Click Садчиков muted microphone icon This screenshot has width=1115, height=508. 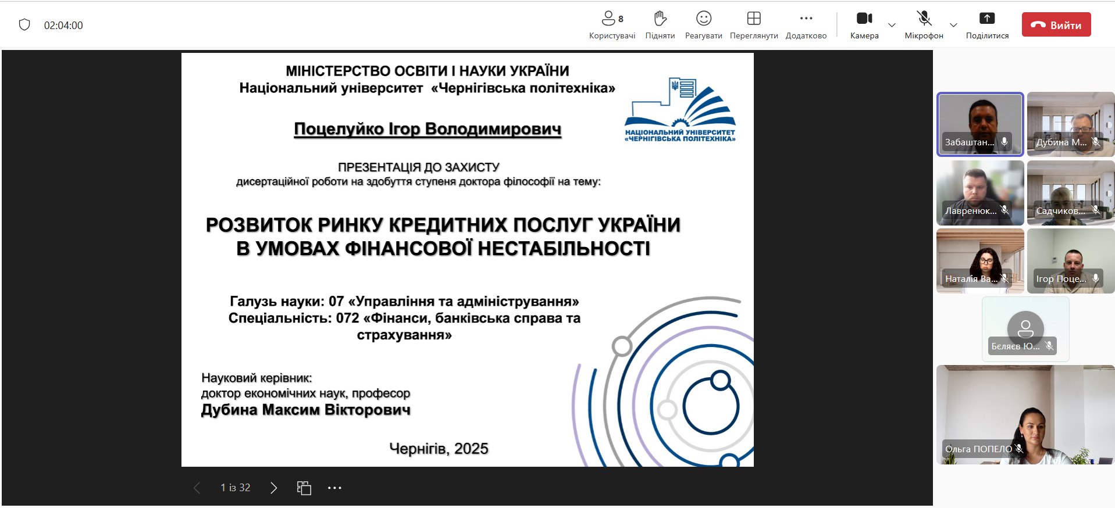pyautogui.click(x=1096, y=210)
